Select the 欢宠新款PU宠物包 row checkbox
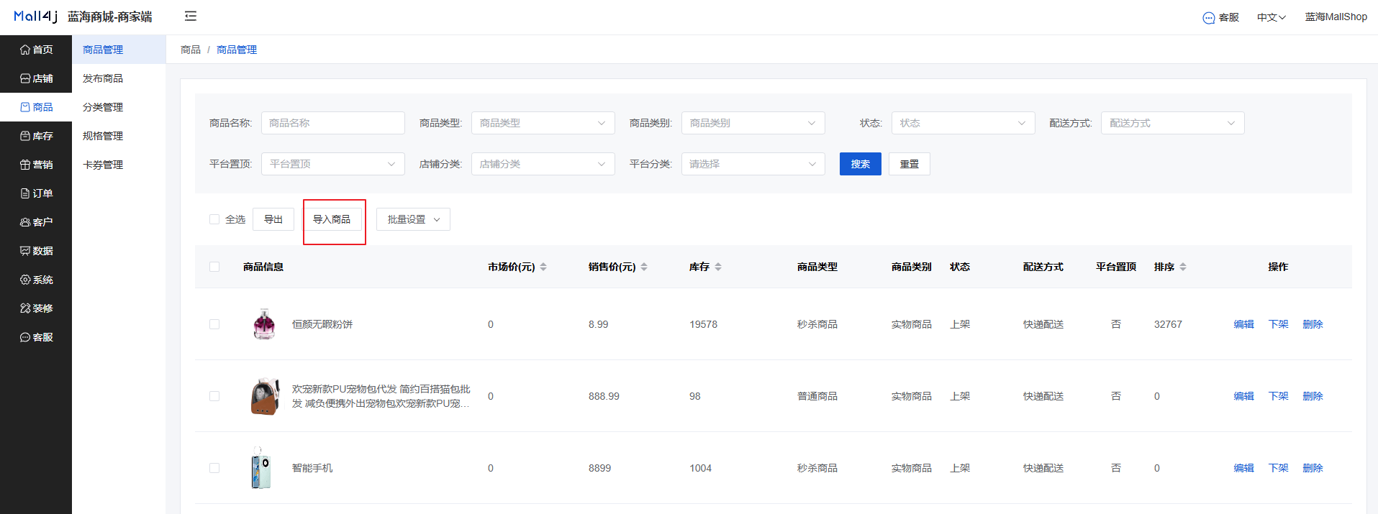Viewport: 1378px width, 514px height. tap(214, 396)
